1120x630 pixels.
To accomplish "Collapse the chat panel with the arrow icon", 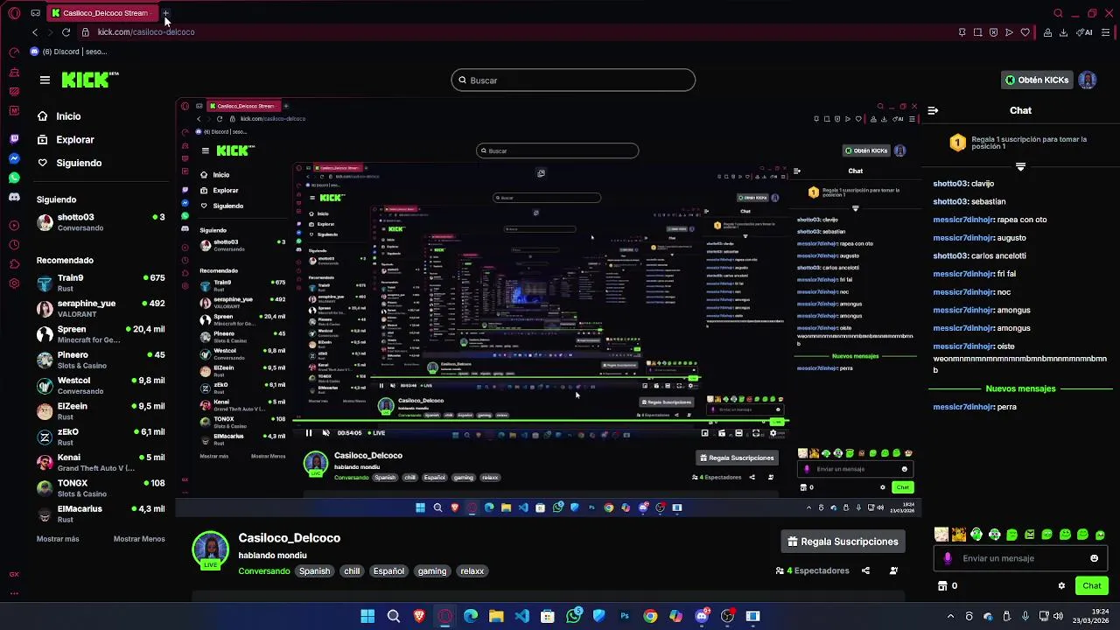I will click(933, 110).
